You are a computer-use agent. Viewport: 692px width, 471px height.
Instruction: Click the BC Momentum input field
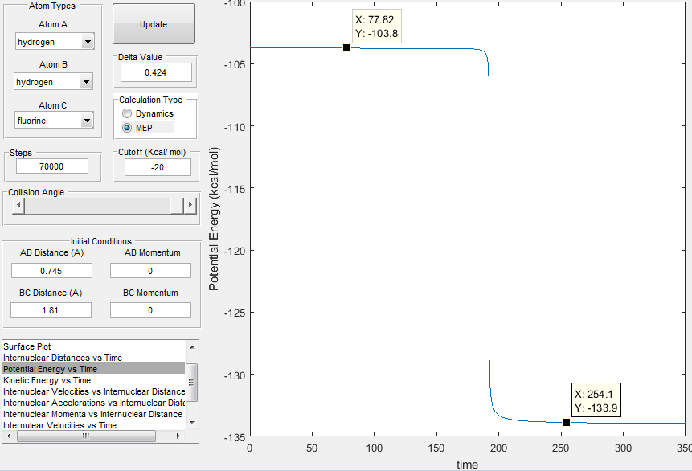point(150,310)
